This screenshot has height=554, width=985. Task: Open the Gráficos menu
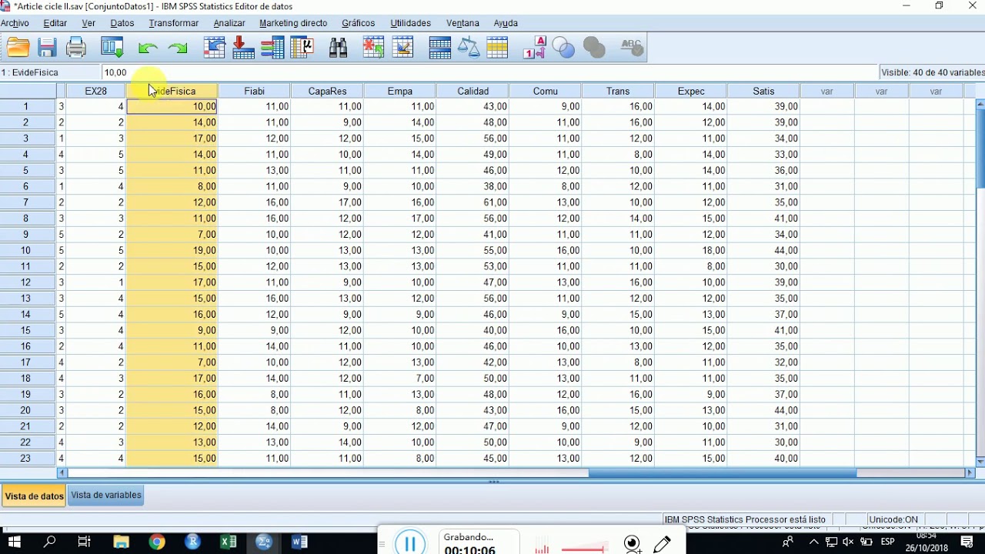pyautogui.click(x=359, y=24)
